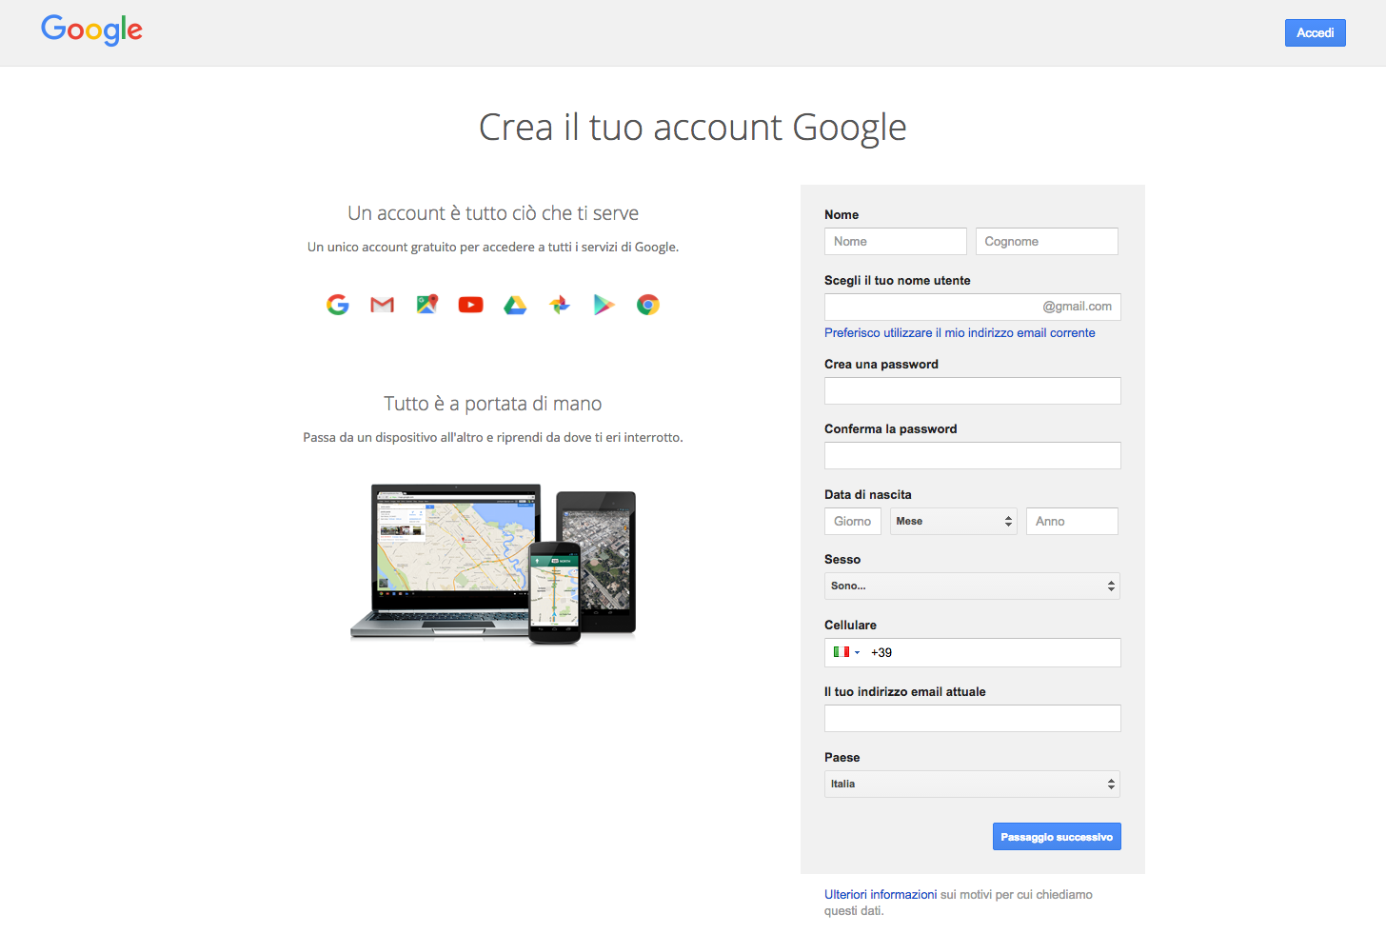
Task: Click the YouTube icon
Action: (x=470, y=305)
